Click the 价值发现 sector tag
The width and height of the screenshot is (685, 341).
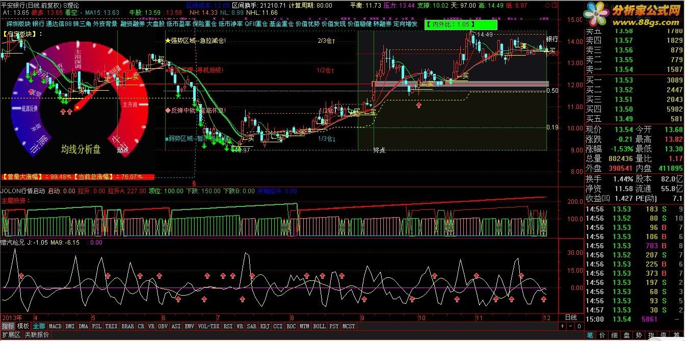(x=334, y=24)
